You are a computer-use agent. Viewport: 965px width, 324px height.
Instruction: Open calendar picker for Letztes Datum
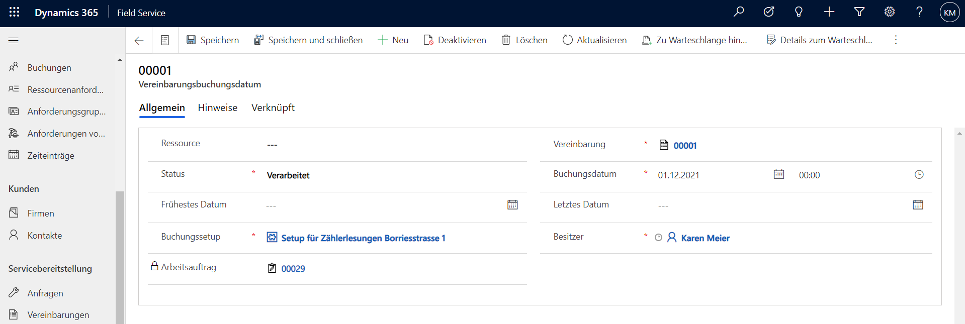pyautogui.click(x=918, y=205)
